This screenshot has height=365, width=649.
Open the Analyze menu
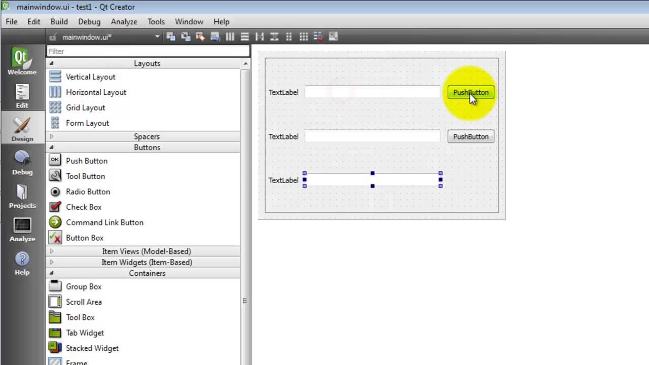(x=124, y=22)
